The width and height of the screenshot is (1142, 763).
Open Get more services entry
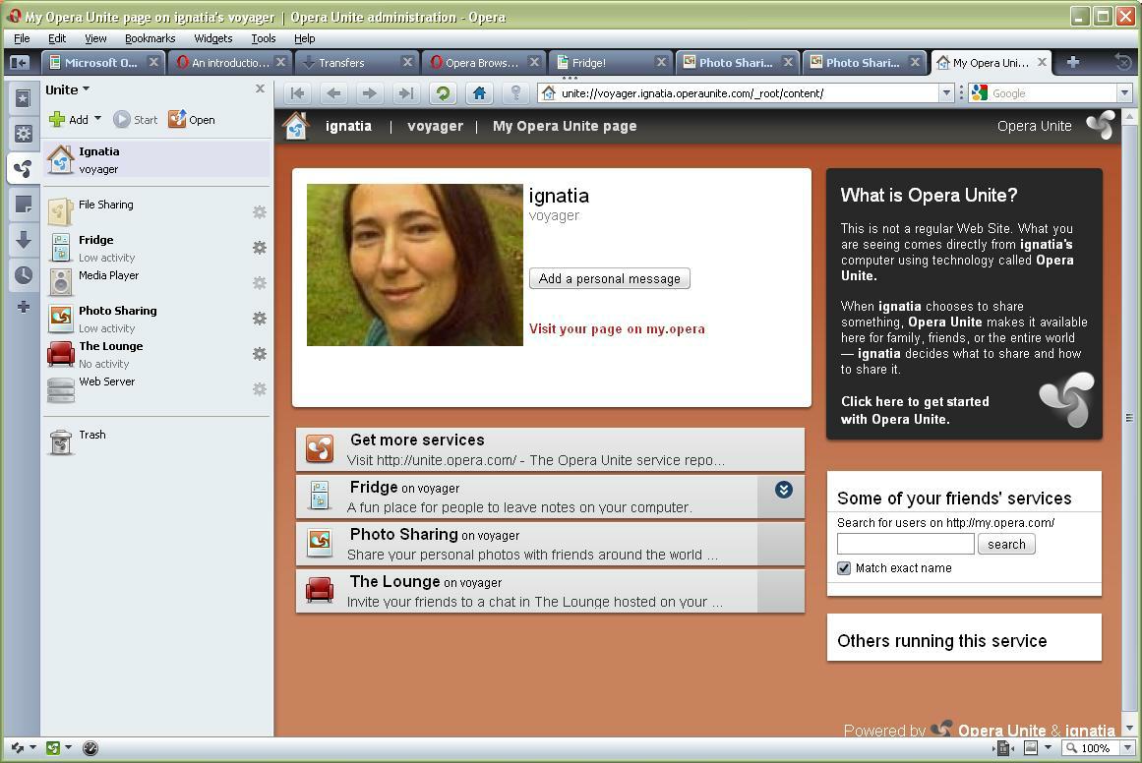tap(550, 449)
